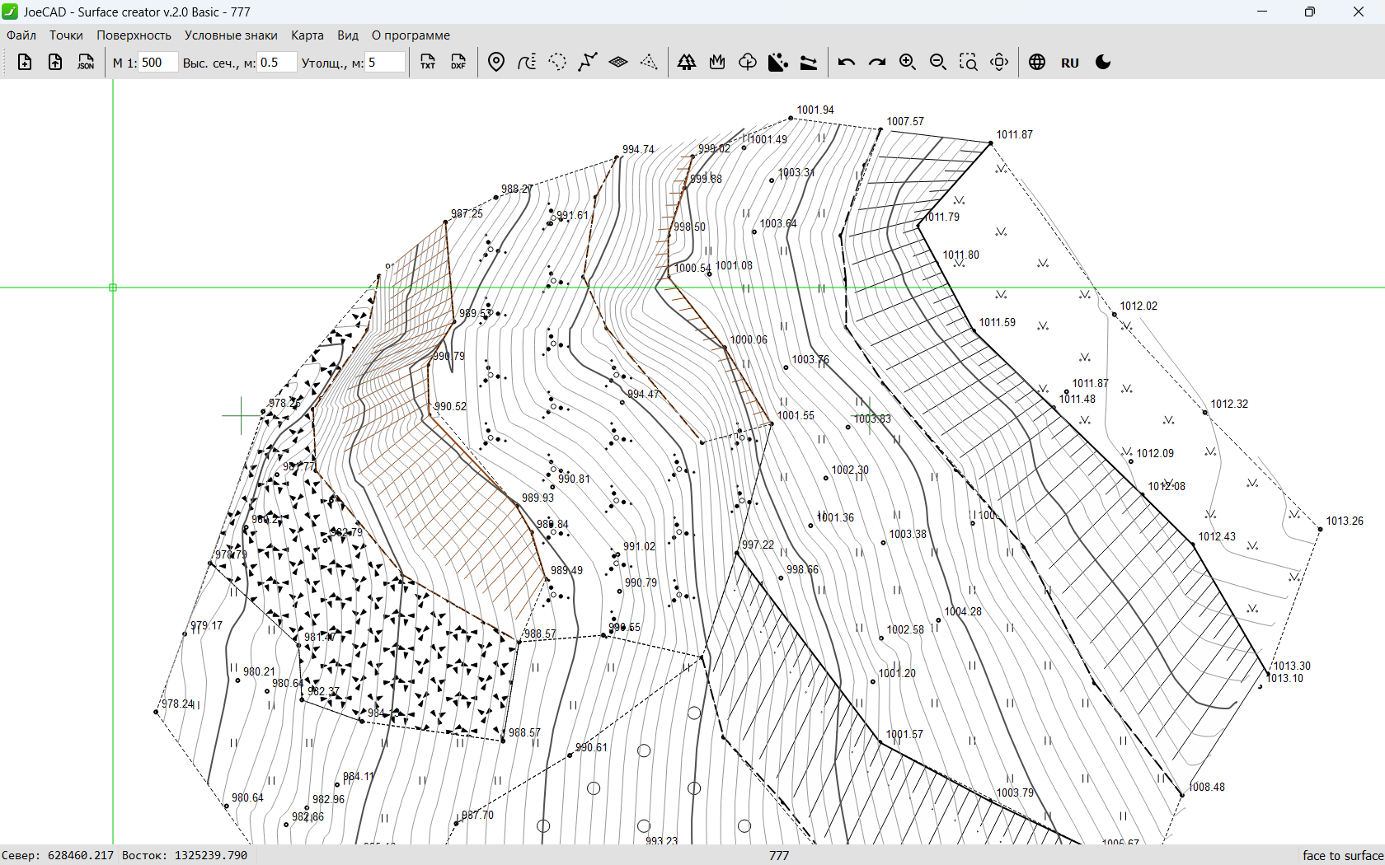This screenshot has height=865, width=1385.
Task: Zoom in with the magnifier plus
Action: click(x=908, y=63)
